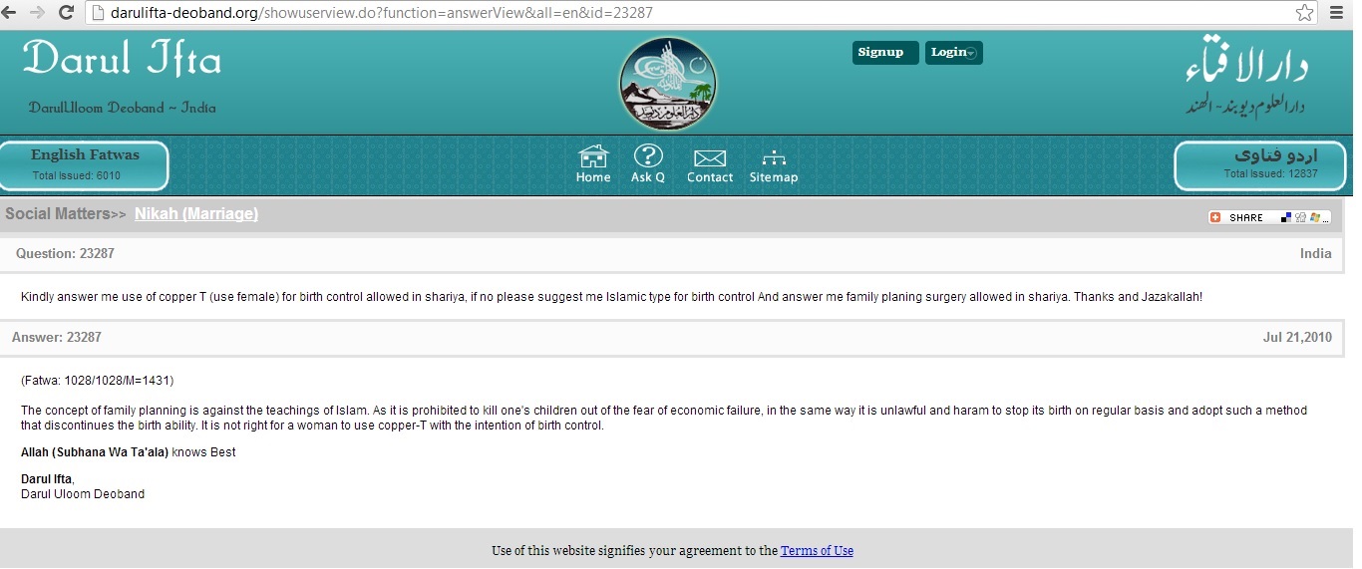This screenshot has width=1362, height=569.
Task: Follow the Nikah (Marriage) category link
Action: 196,213
